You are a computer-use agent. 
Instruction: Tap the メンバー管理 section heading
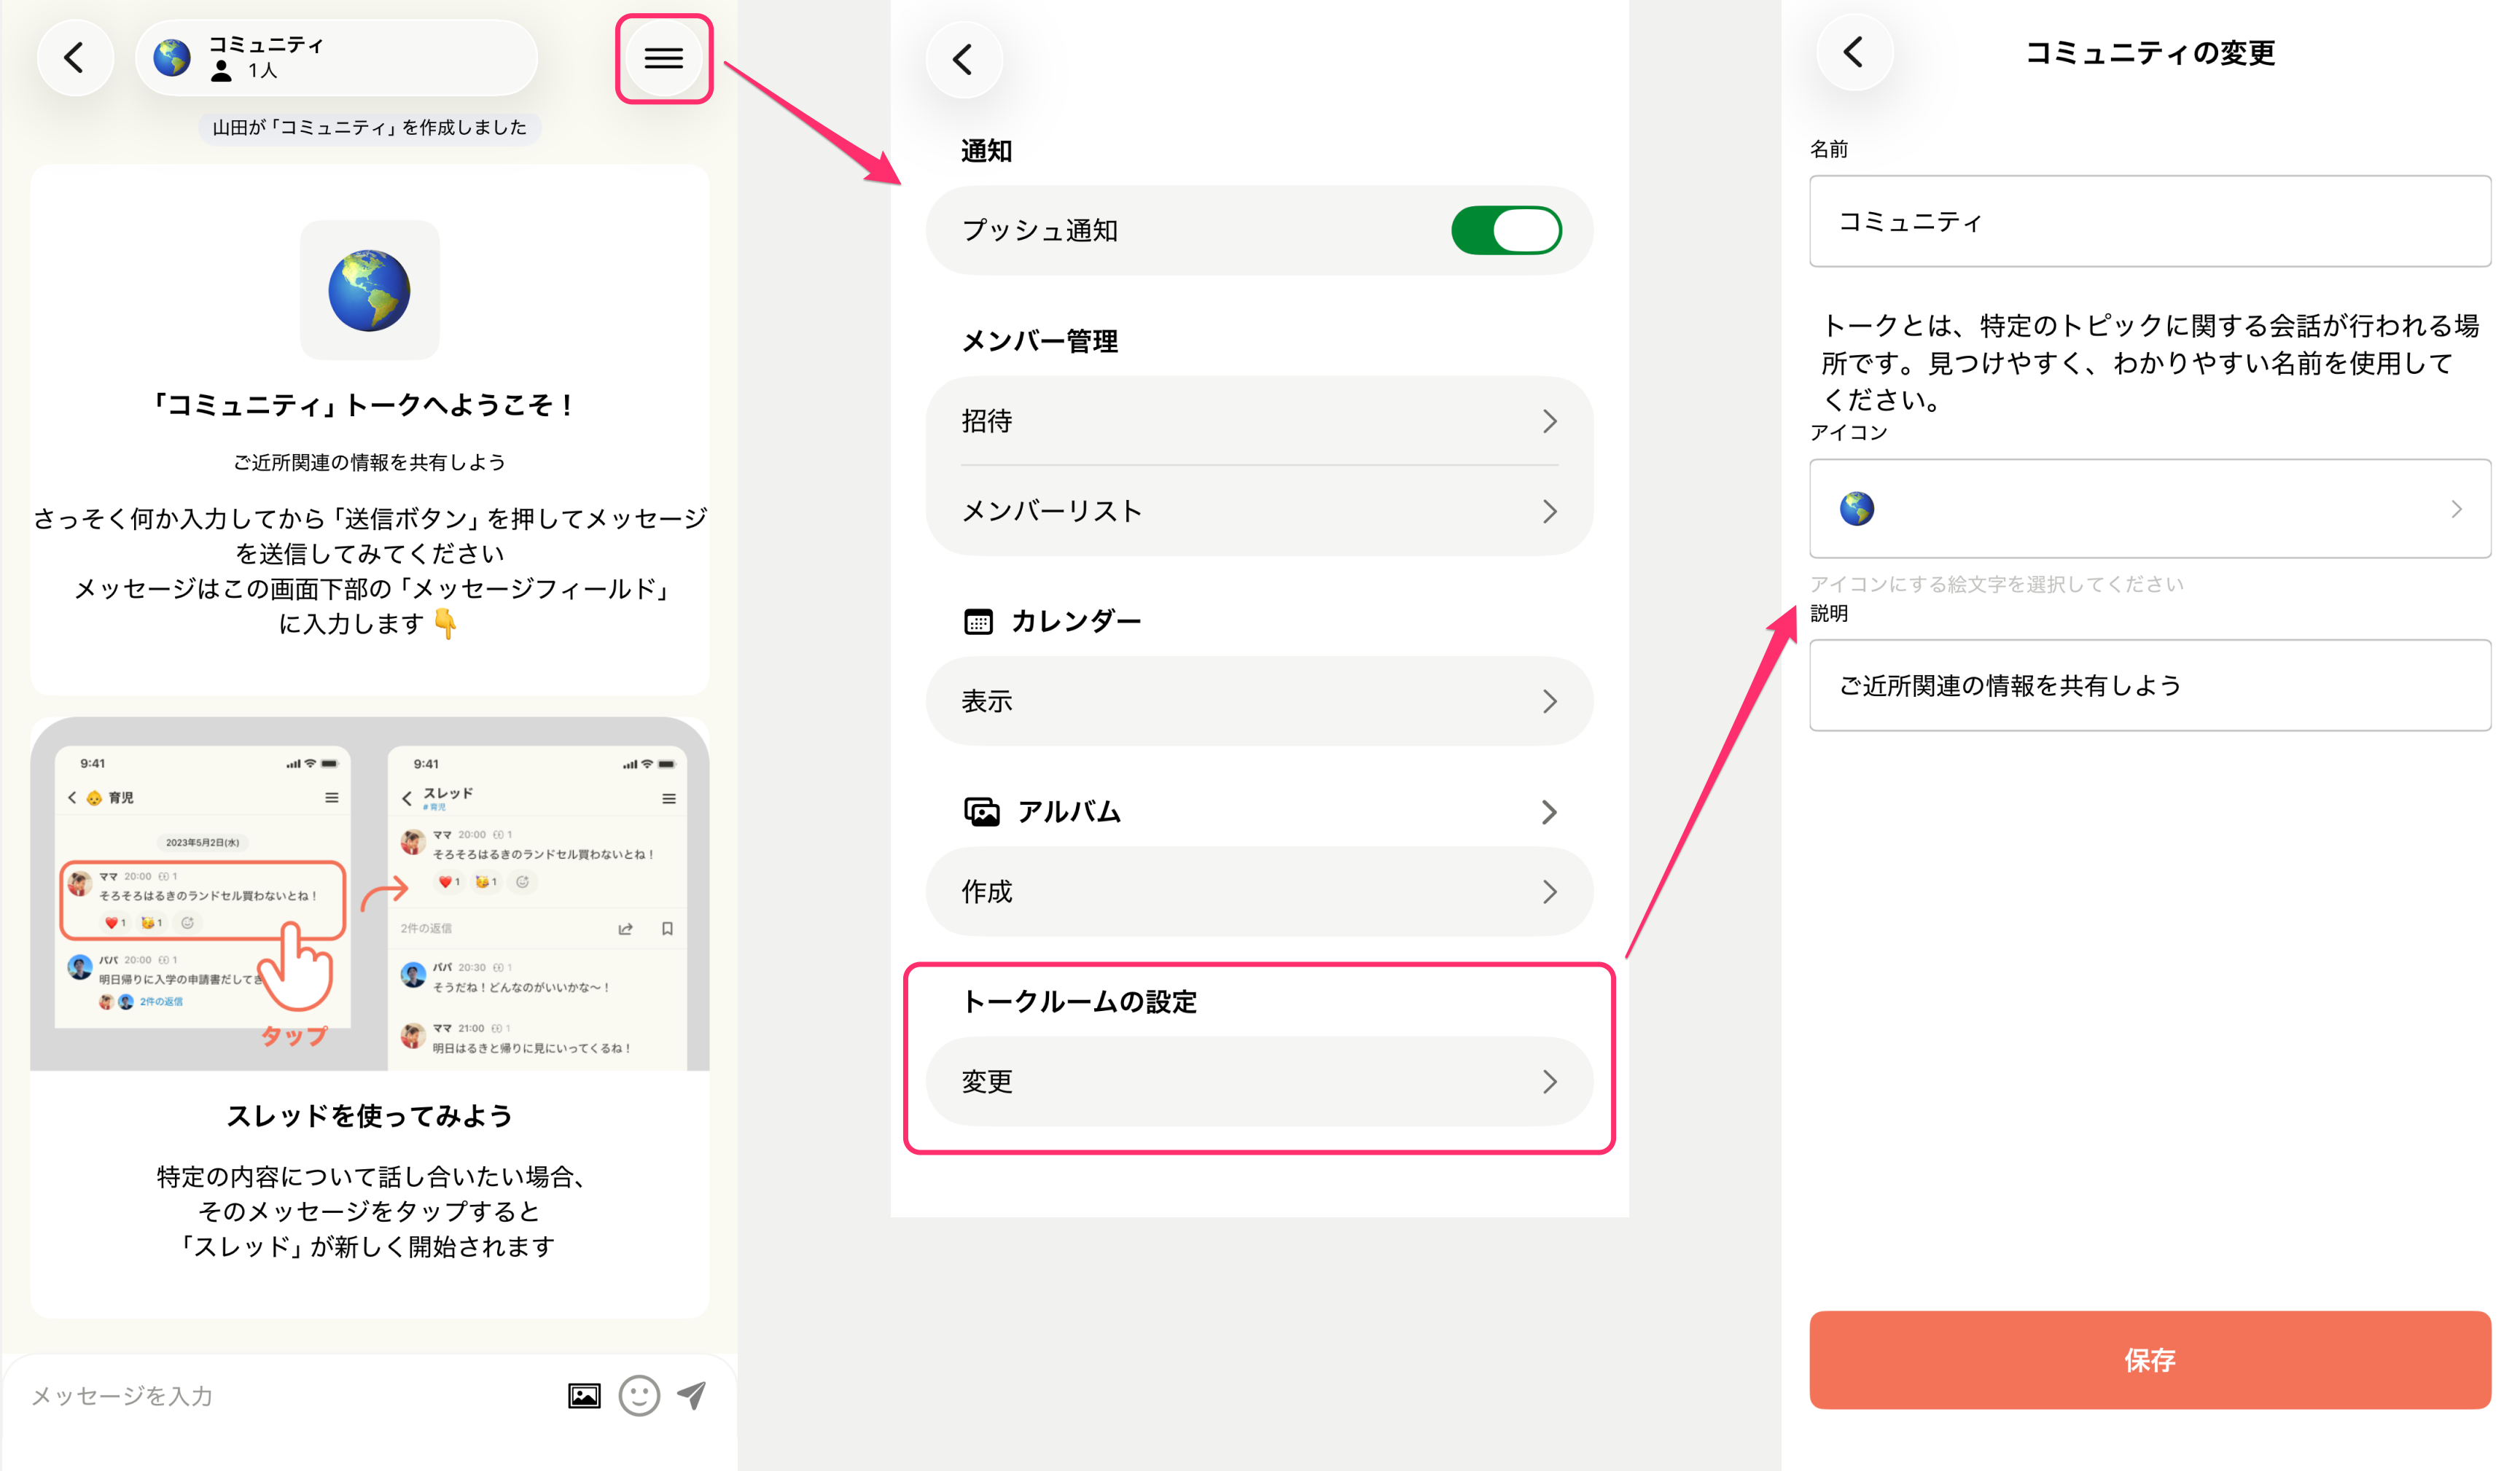pyautogui.click(x=1039, y=341)
